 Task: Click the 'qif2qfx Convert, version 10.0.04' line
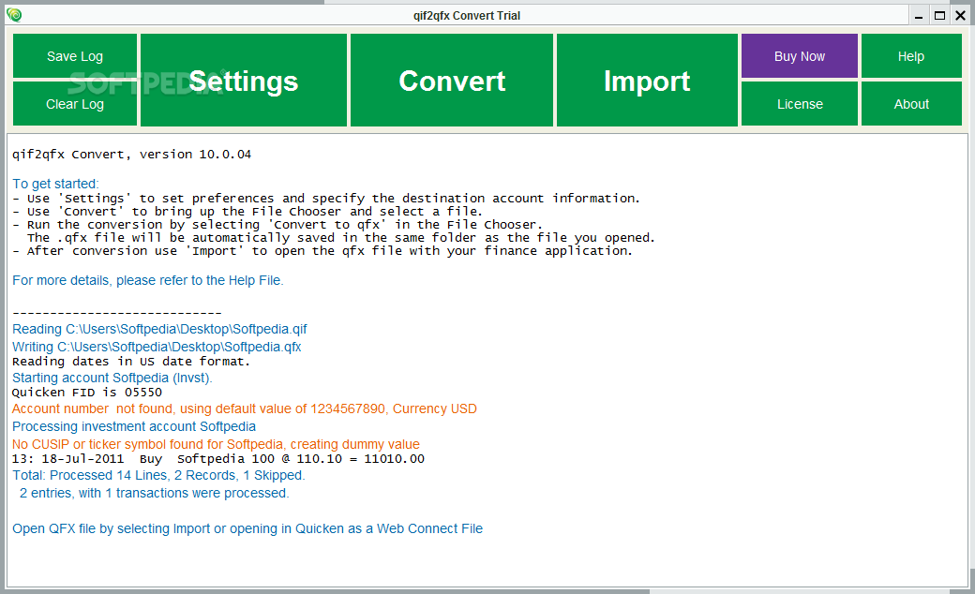pos(132,154)
